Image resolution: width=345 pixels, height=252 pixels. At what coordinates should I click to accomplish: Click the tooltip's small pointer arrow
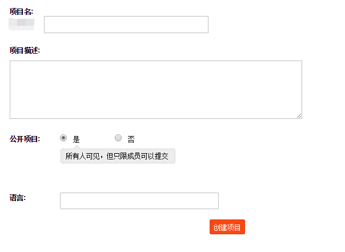tap(77, 147)
